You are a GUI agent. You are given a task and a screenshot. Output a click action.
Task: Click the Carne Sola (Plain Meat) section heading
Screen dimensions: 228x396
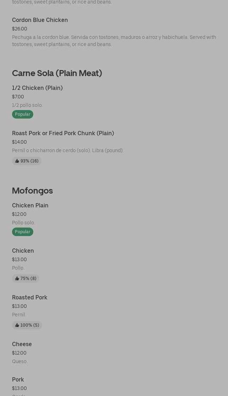pos(57,73)
